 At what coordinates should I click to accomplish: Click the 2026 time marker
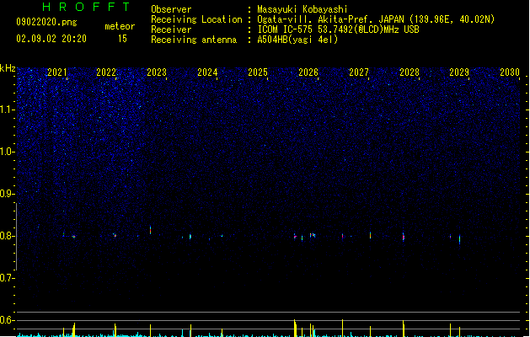[308, 72]
